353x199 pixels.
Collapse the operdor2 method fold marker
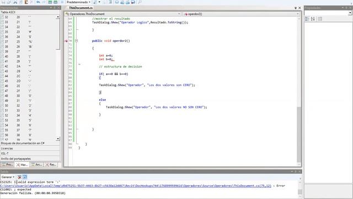76,41
